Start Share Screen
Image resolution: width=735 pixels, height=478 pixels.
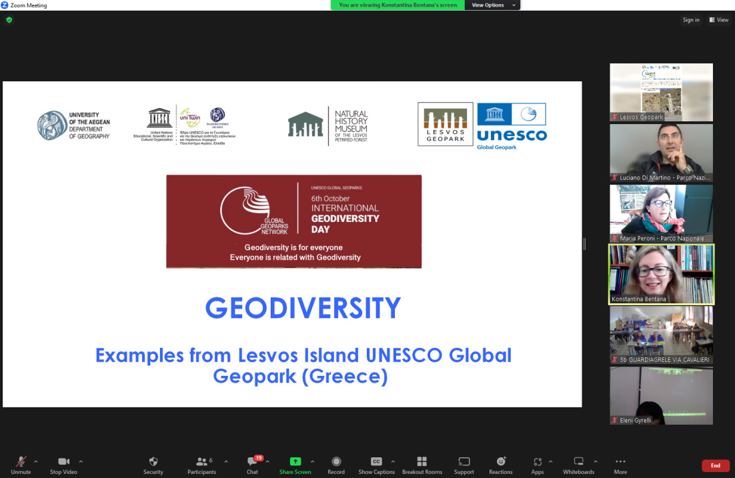pos(295,465)
